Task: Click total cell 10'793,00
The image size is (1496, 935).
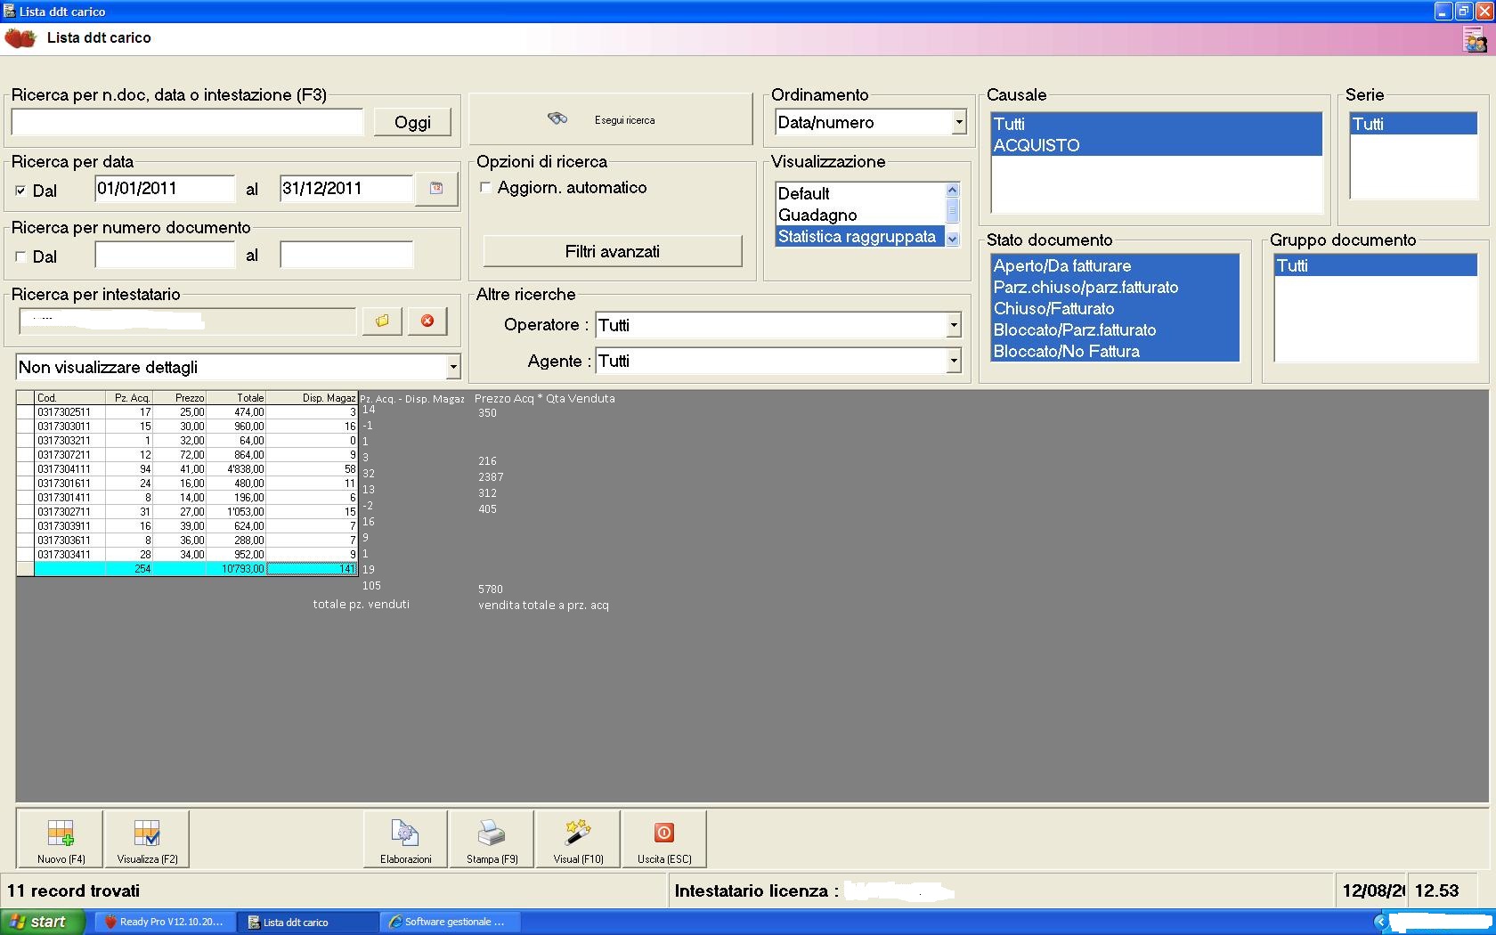Action: click(236, 569)
